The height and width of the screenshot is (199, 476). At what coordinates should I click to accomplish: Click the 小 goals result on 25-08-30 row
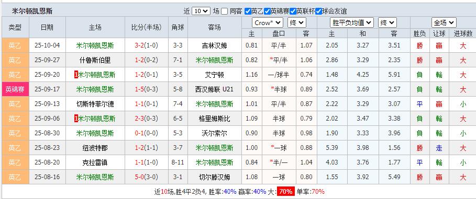pos(462,133)
